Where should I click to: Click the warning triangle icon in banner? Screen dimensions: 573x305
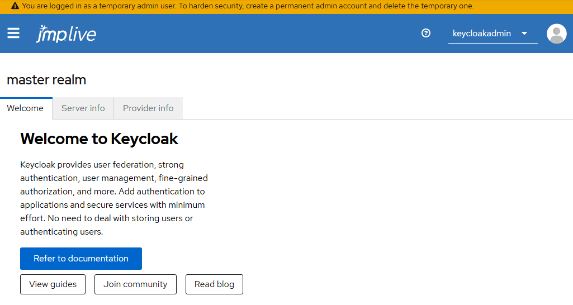point(15,6)
